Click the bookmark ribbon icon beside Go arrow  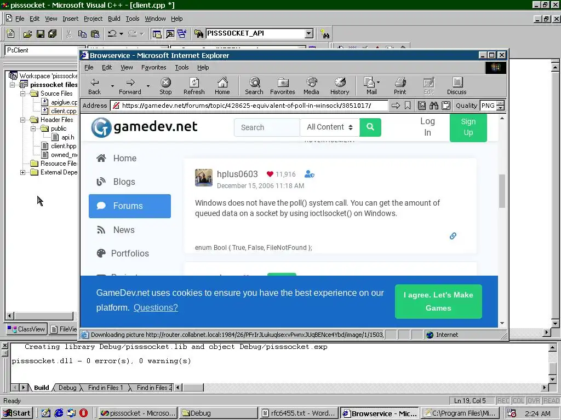tap(408, 106)
